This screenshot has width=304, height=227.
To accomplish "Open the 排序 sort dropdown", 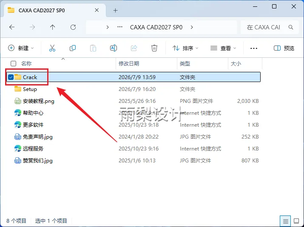I will point(185,48).
